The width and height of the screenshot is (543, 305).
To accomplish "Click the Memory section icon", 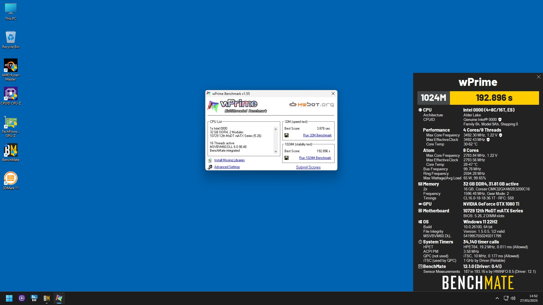I will pos(420,184).
